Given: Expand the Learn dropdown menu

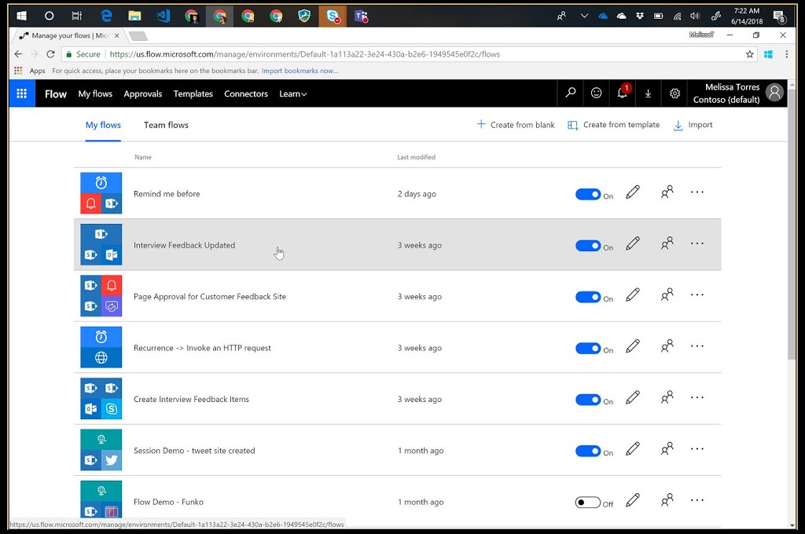Looking at the screenshot, I should [x=292, y=94].
